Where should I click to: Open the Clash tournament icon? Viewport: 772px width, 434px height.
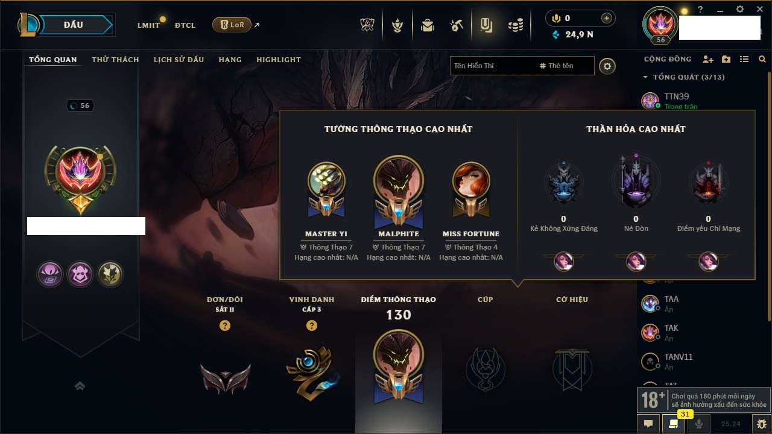tap(367, 25)
